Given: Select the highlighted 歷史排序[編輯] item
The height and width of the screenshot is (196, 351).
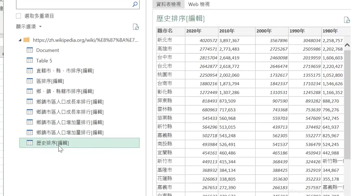Looking at the screenshot, I should (79, 143).
